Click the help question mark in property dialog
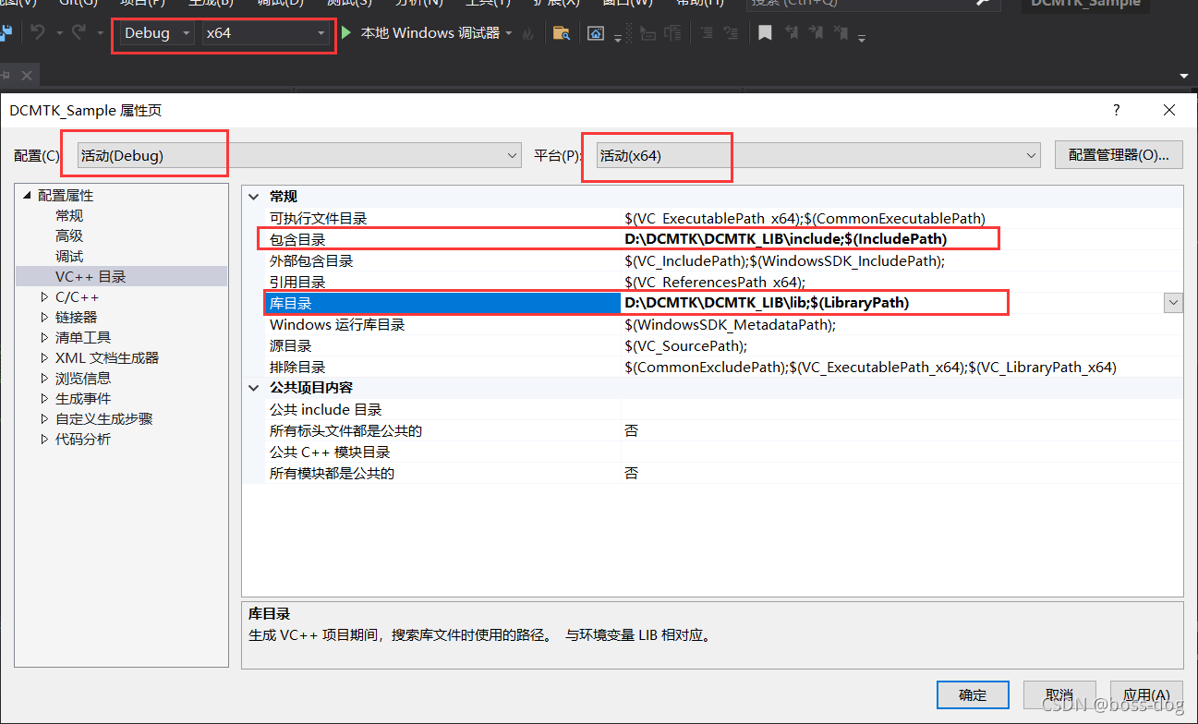Screen dimensions: 1198x724 1116,110
